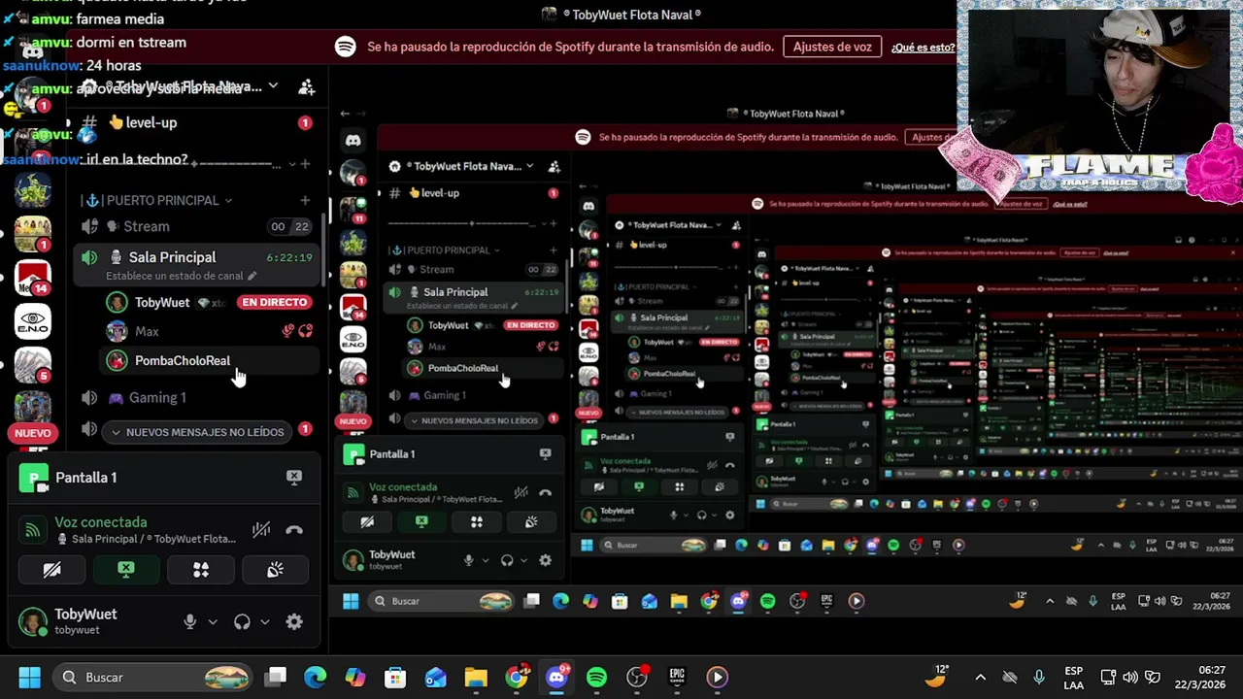Open Windows Start in bottom taskbar
Image resolution: width=1243 pixels, height=699 pixels.
[x=29, y=677]
